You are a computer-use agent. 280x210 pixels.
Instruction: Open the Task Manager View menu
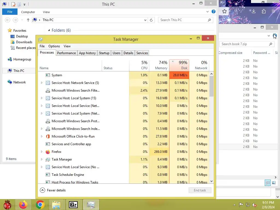[x=67, y=46]
